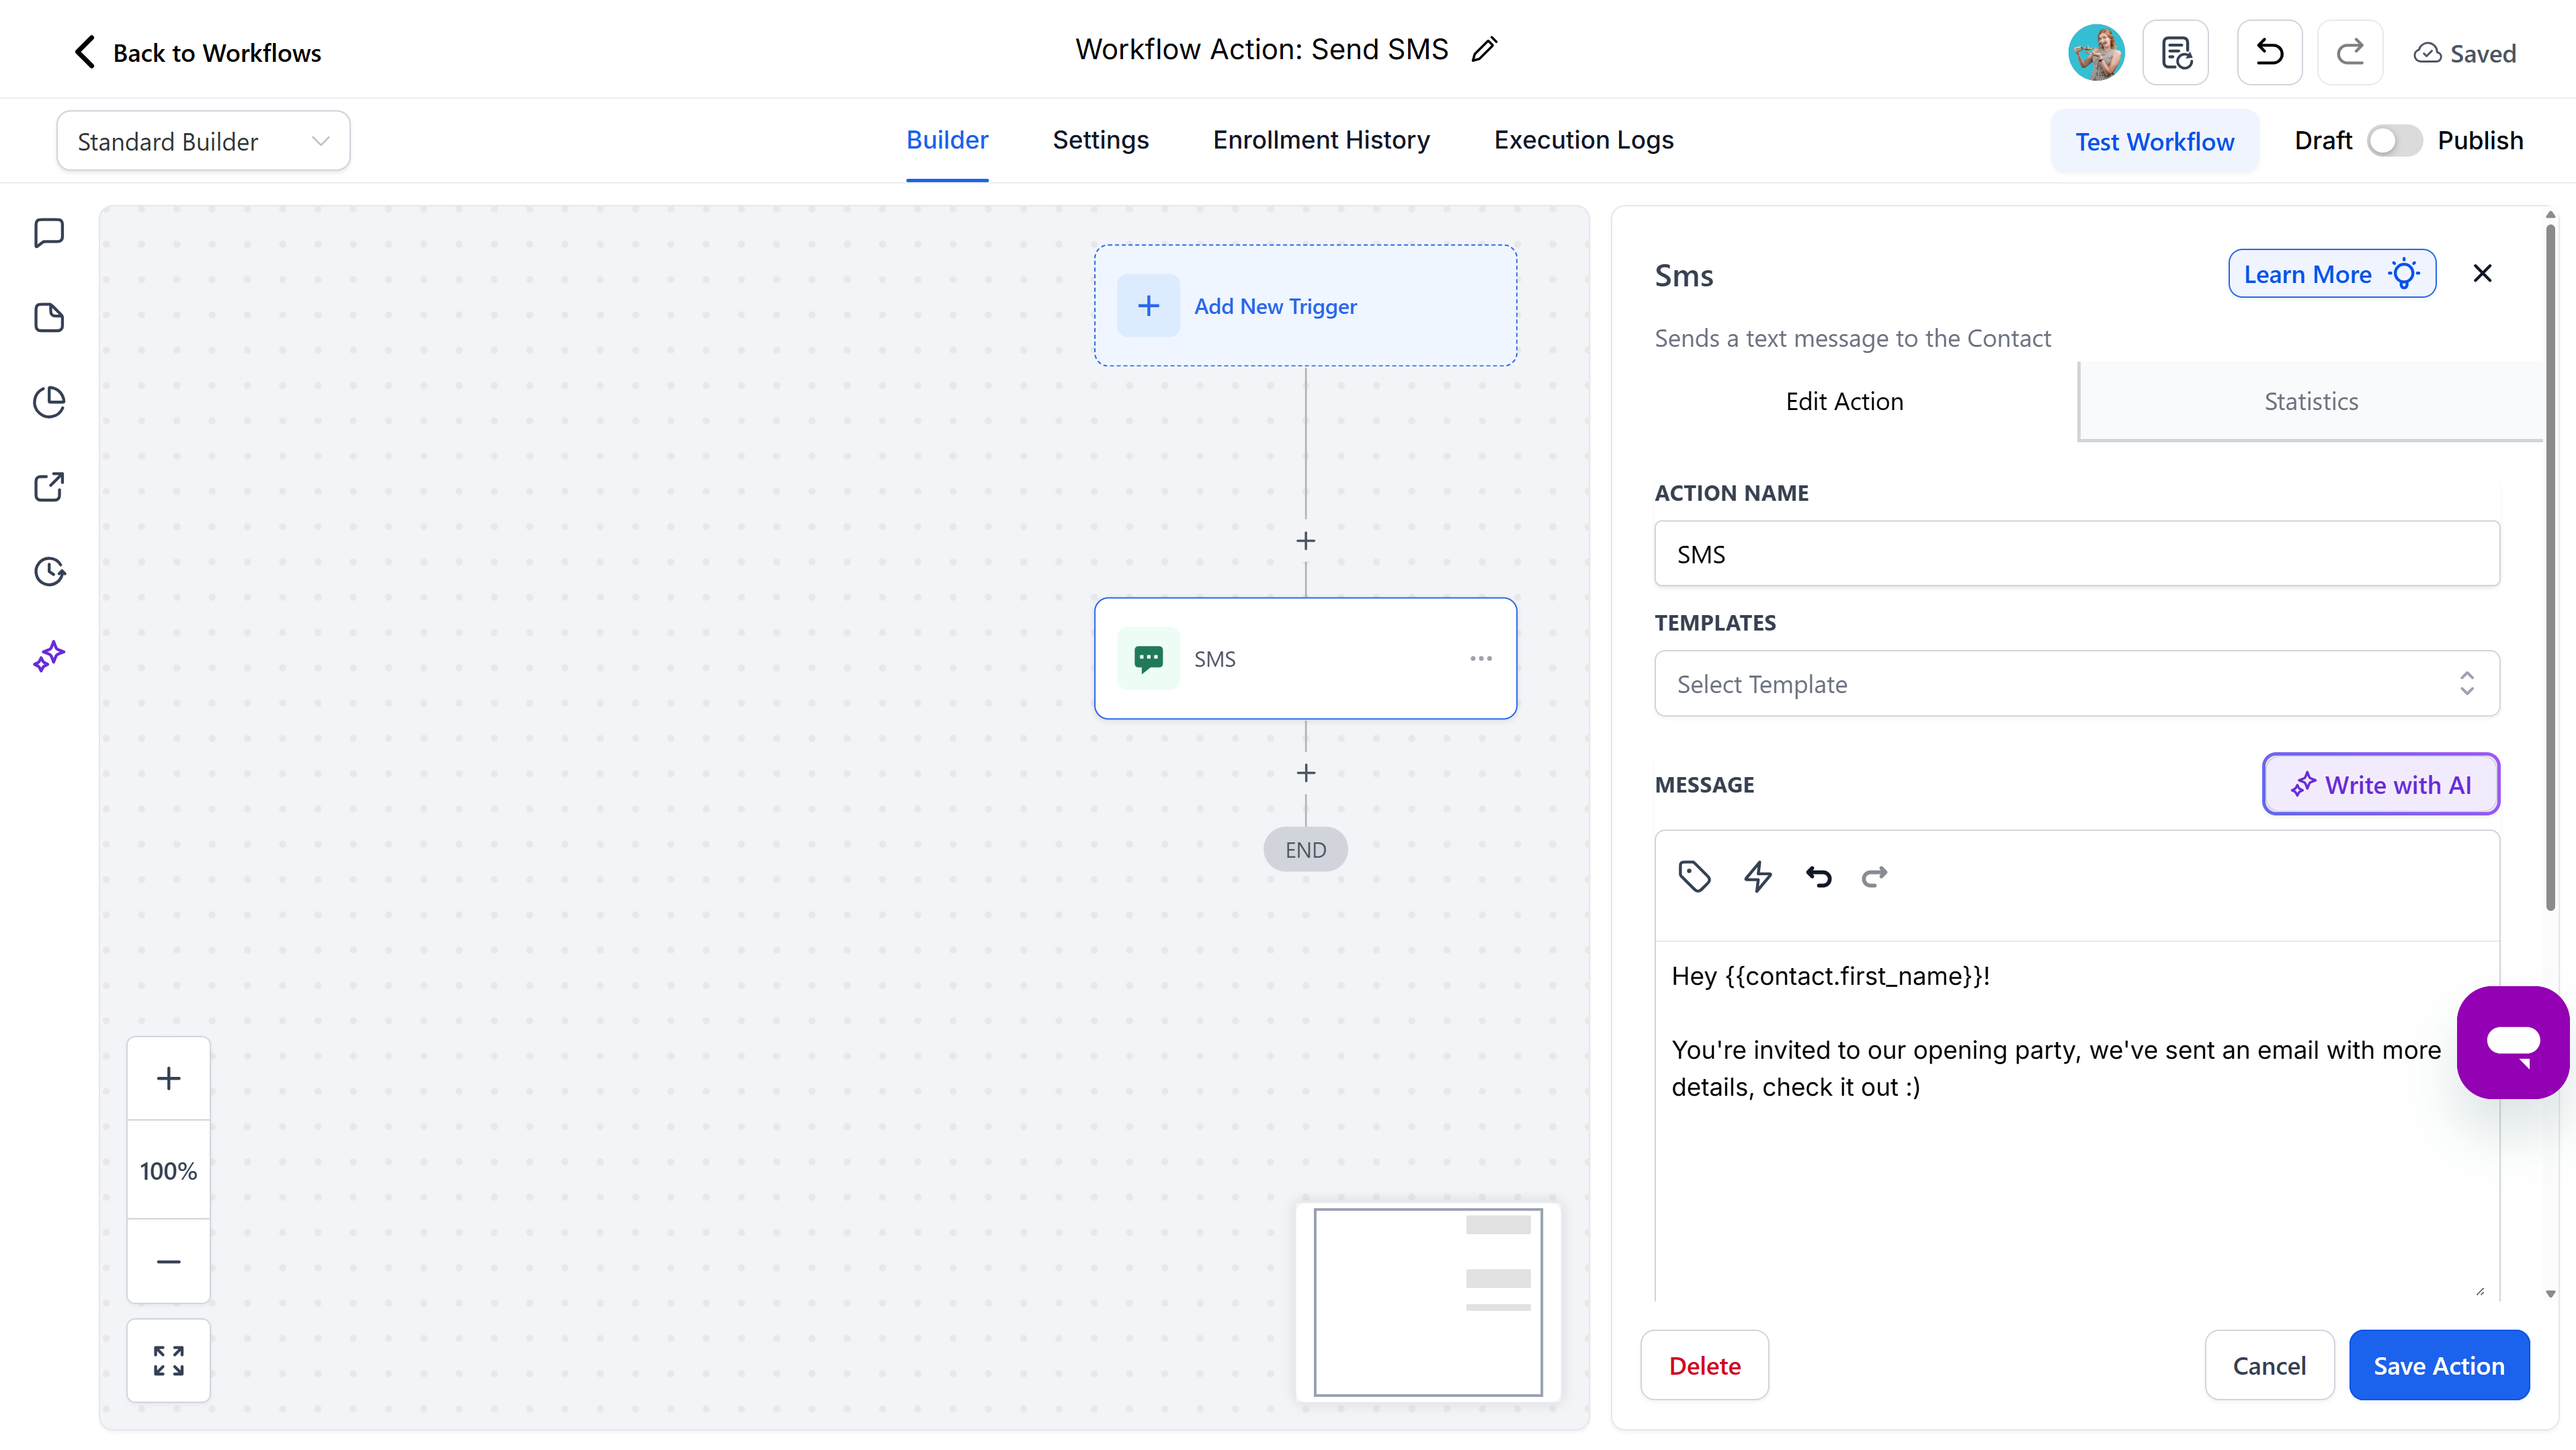Open options menu on the SMS node
The width and height of the screenshot is (2576, 1450).
point(1481,658)
